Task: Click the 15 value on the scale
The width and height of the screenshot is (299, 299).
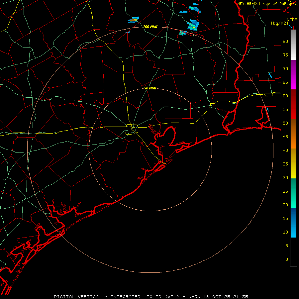Action: 285,218
